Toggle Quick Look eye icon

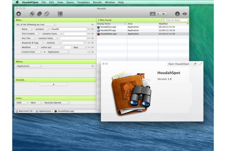coord(185,14)
